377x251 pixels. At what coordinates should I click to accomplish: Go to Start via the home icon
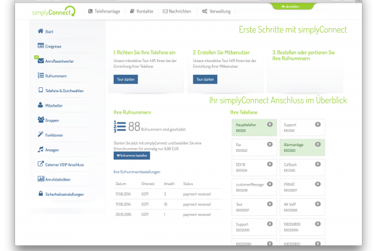coord(40,31)
